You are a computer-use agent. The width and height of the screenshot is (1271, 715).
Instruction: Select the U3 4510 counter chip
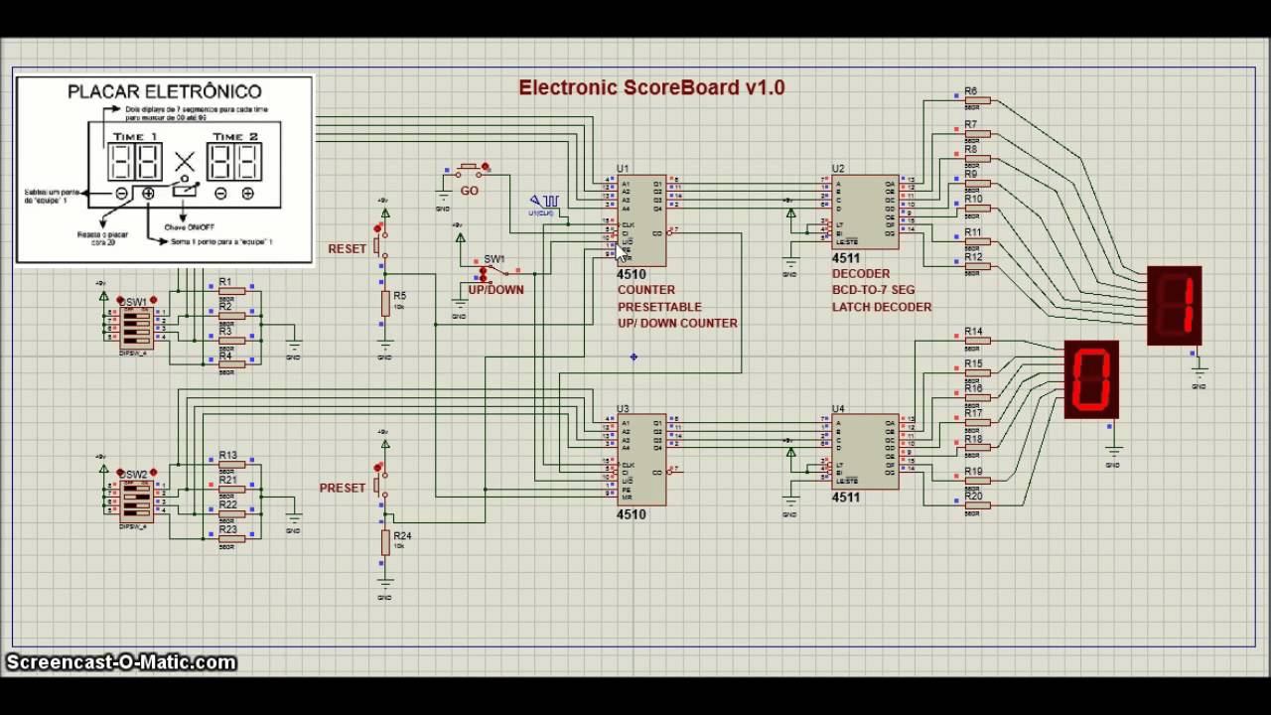tap(641, 460)
